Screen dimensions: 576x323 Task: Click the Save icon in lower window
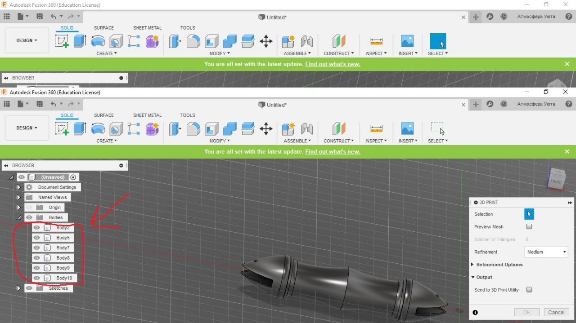[40, 104]
